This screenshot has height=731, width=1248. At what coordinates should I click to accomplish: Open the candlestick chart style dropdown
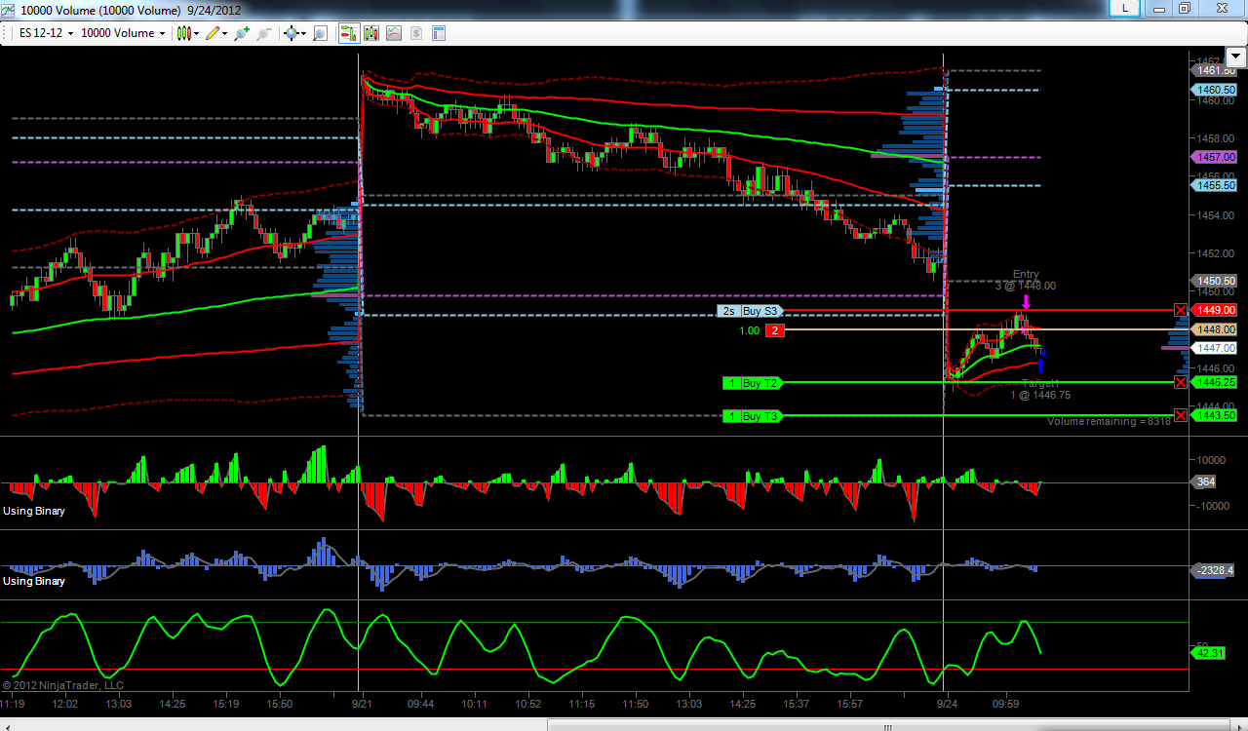click(x=187, y=33)
